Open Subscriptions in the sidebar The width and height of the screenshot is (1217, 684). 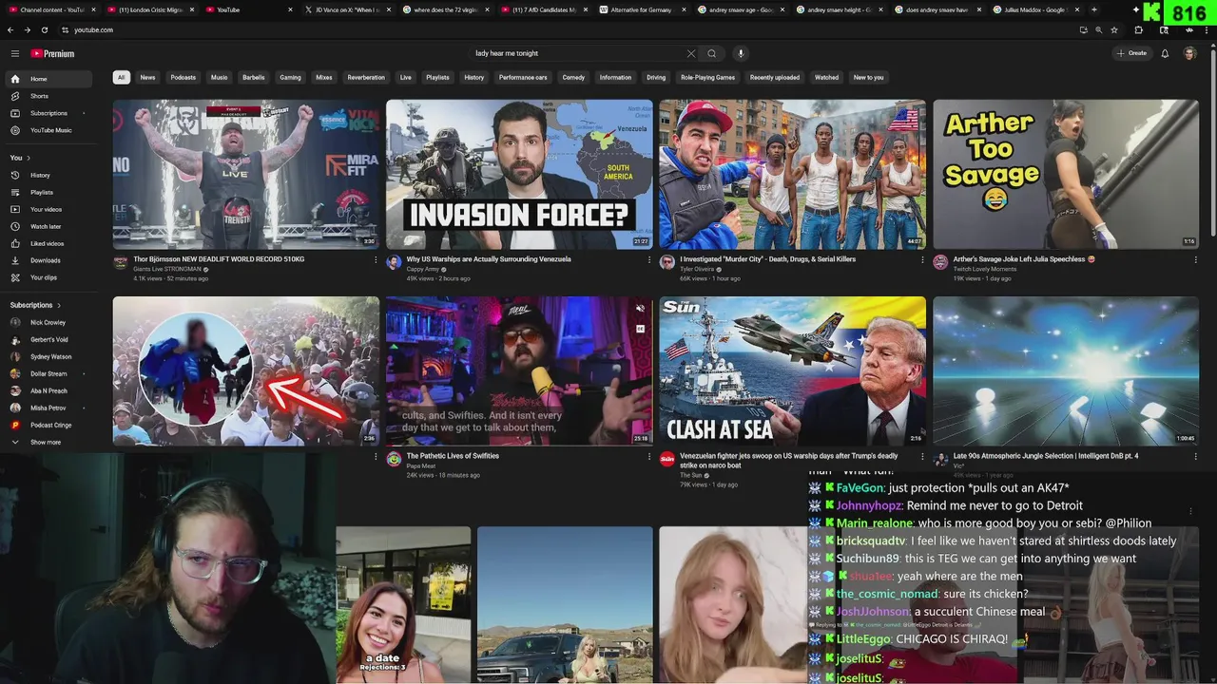tap(49, 113)
